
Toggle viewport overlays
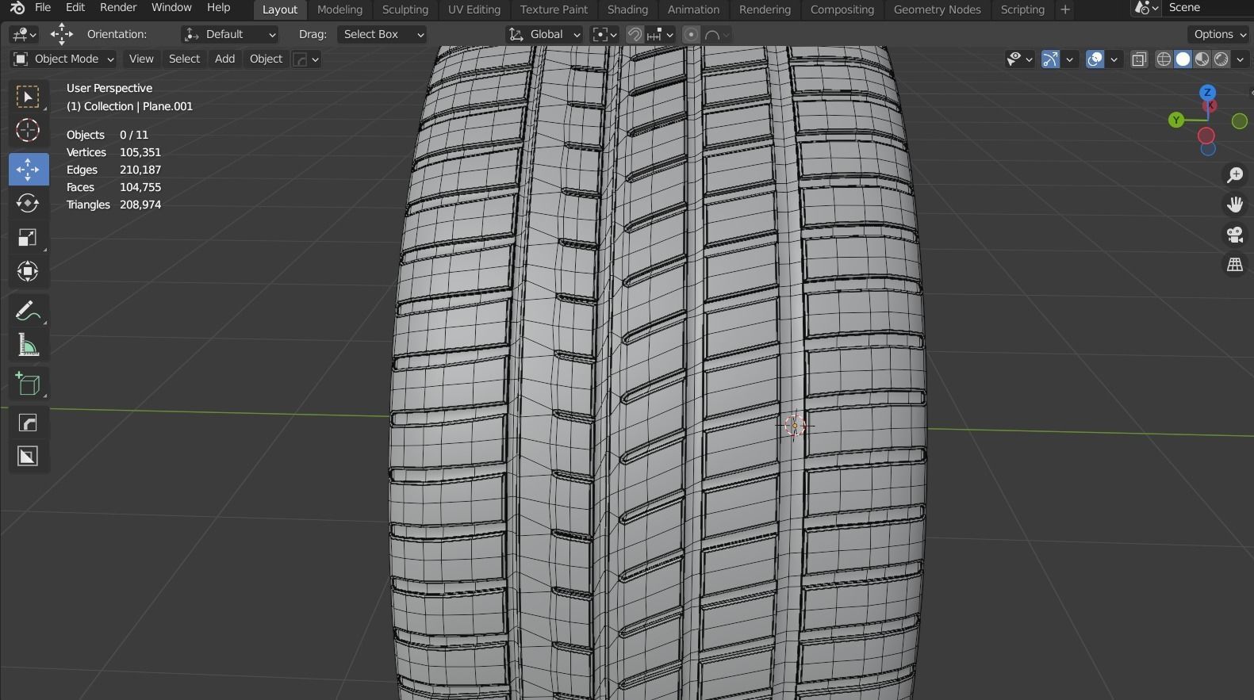point(1095,59)
